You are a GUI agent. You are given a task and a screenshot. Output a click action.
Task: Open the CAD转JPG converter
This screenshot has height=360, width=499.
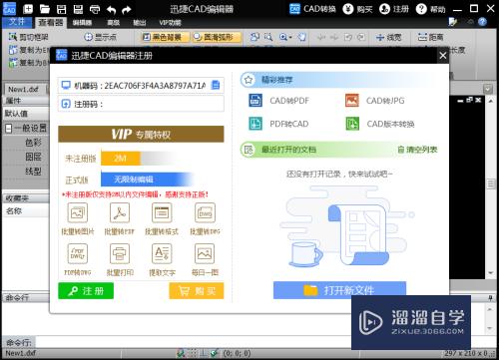click(375, 101)
